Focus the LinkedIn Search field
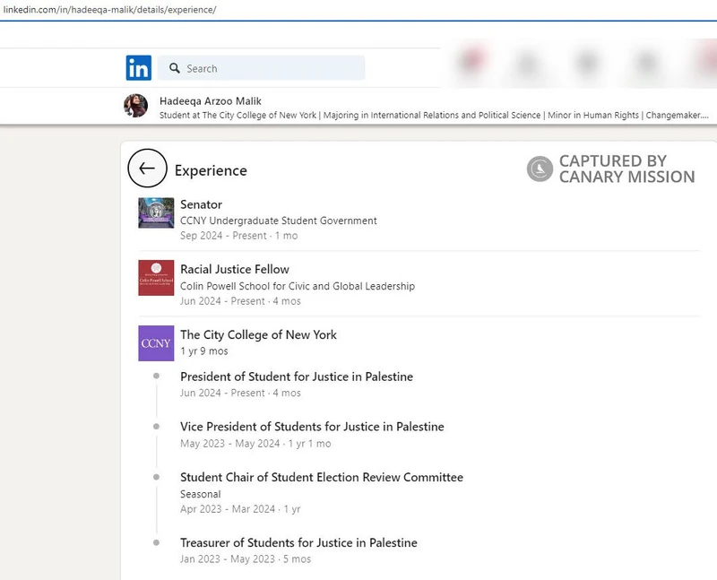The width and height of the screenshot is (717, 580). [261, 68]
